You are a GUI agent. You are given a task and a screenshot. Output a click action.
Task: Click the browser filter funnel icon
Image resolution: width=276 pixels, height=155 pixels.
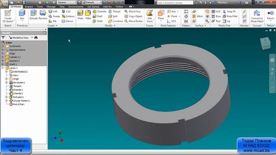(3, 37)
